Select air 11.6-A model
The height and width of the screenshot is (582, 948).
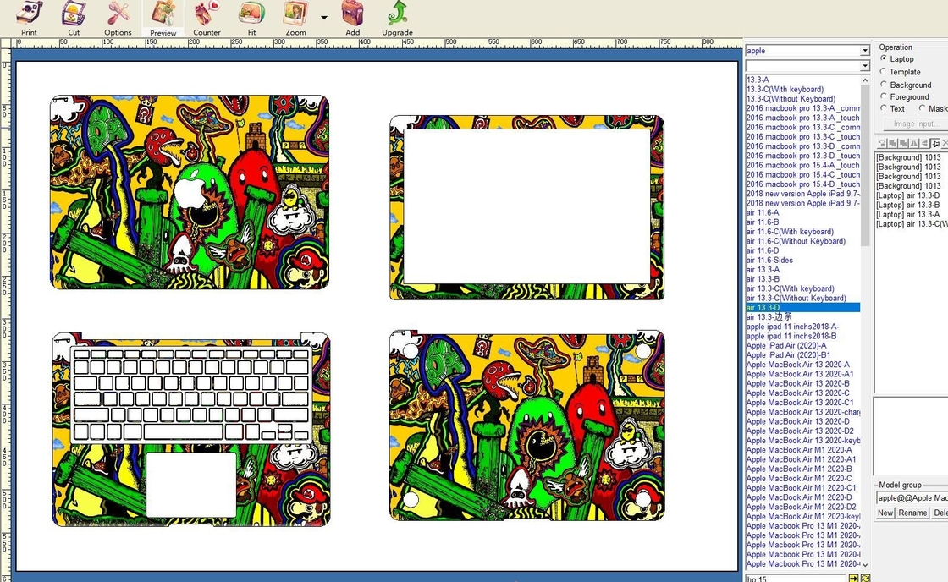[x=763, y=212]
